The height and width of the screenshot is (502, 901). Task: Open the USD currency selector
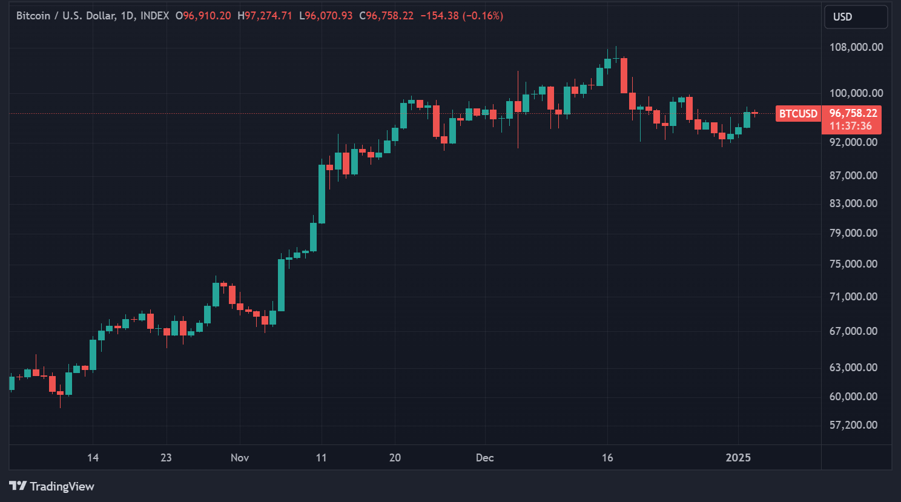(856, 17)
